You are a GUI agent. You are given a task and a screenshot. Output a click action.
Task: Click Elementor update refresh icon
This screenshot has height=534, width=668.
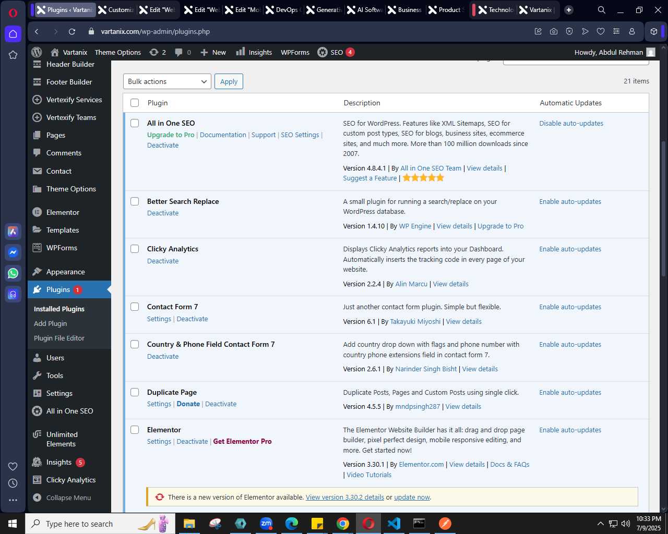click(x=160, y=497)
